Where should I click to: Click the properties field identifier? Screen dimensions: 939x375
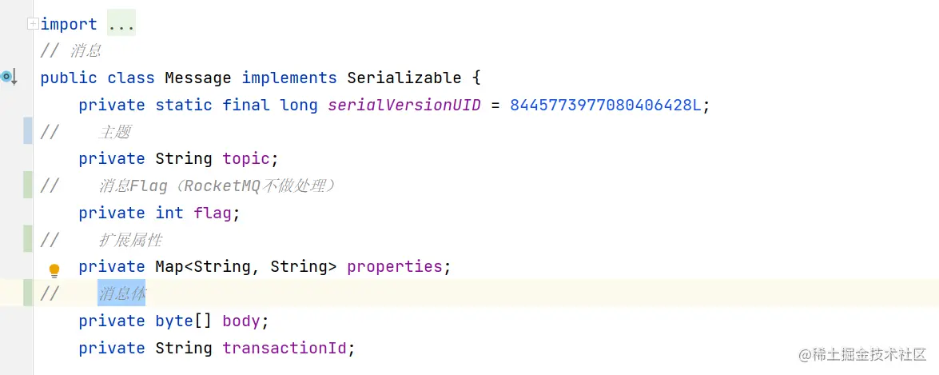click(395, 266)
